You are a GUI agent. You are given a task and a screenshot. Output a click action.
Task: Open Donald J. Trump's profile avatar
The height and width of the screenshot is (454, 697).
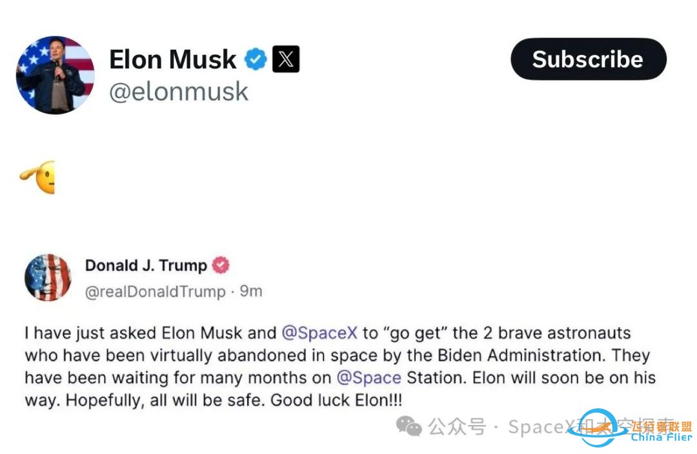48,278
